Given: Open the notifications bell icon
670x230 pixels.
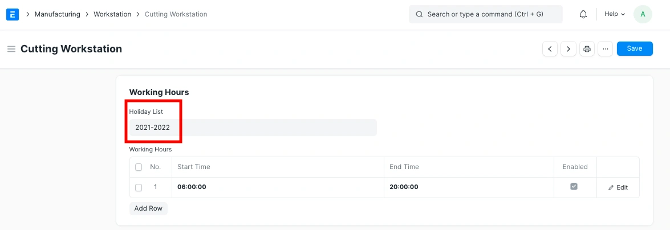Looking at the screenshot, I should [x=583, y=14].
